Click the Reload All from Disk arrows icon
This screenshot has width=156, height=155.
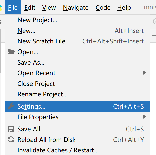pos(11,139)
